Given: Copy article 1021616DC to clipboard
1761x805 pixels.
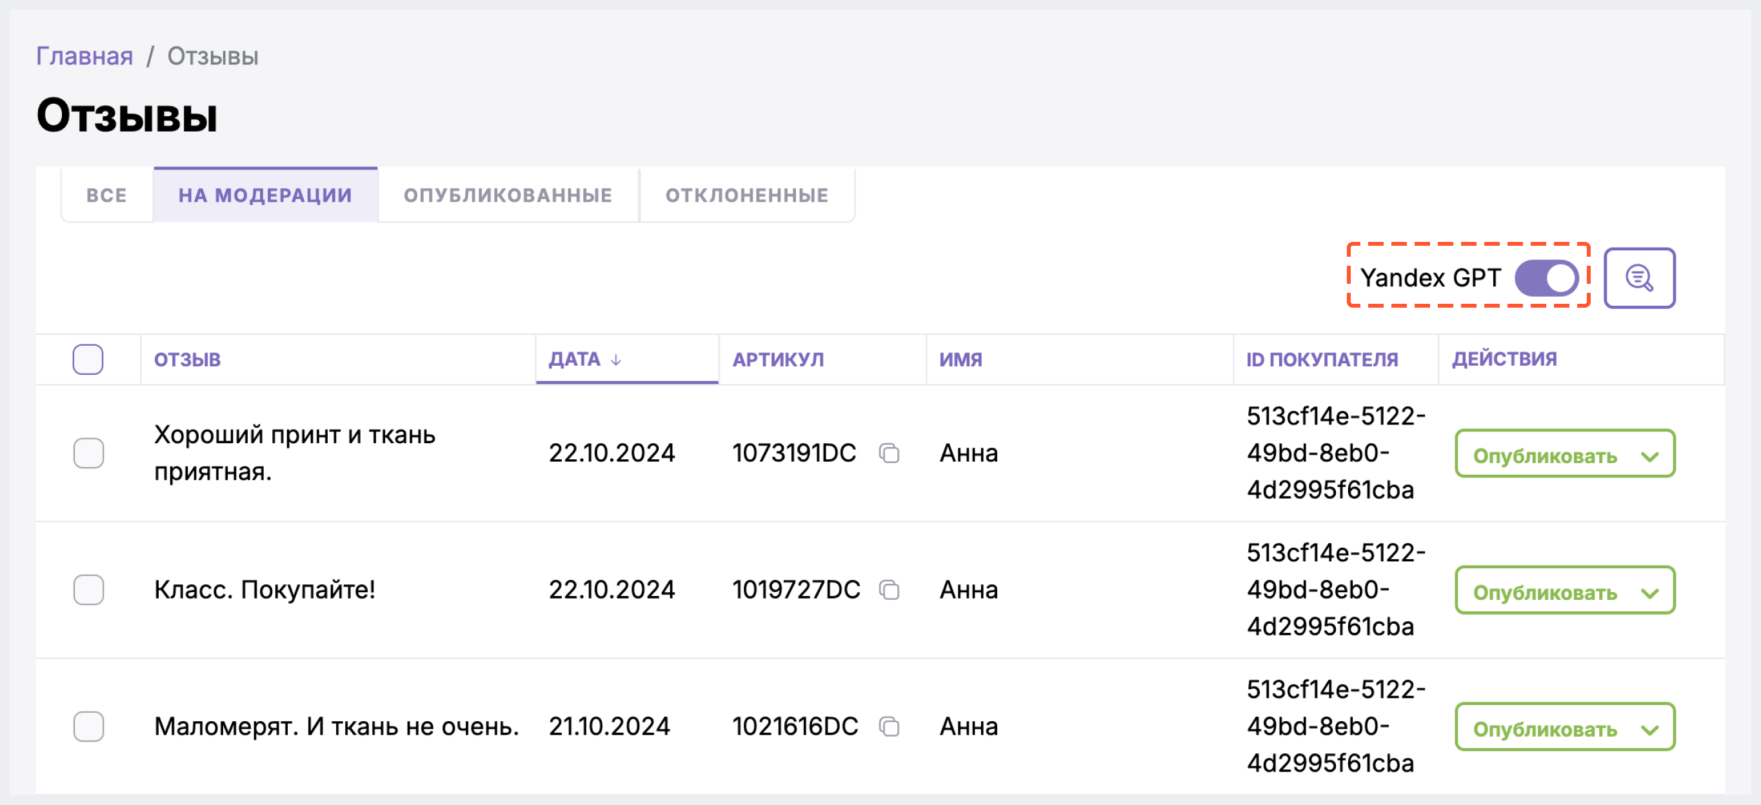Looking at the screenshot, I should coord(889,726).
